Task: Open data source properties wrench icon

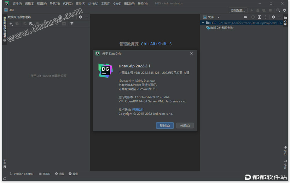Action: point(31,24)
